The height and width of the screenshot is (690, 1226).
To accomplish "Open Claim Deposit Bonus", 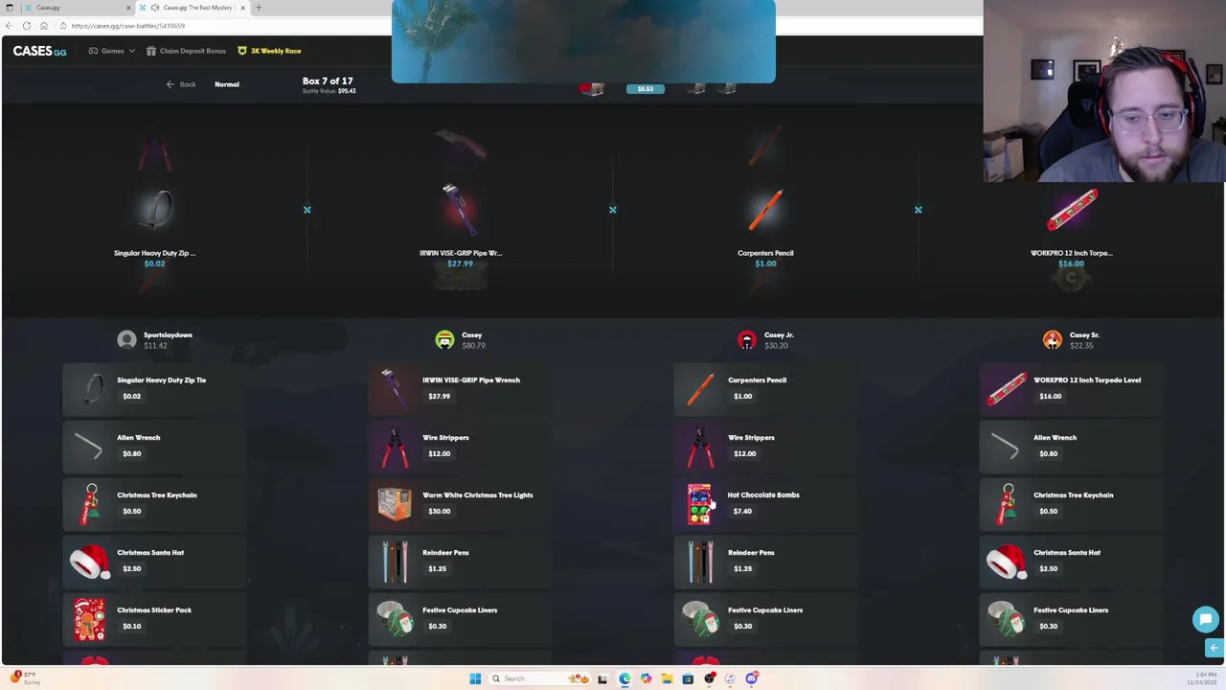I will click(x=186, y=51).
